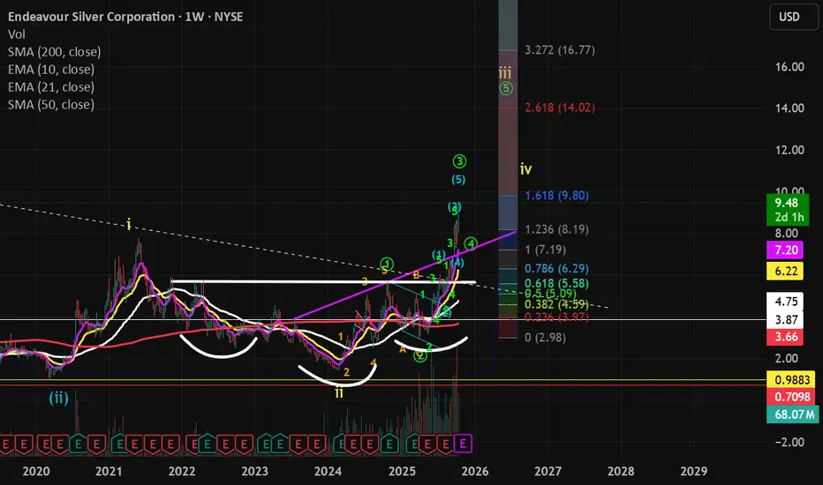This screenshot has height=485, width=823.
Task: Click the 14.00 price axis tick
Action: coord(789,108)
